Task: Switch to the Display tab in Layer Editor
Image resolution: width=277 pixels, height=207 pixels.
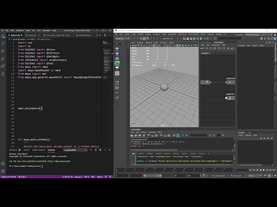Action: pyautogui.click(x=241, y=132)
